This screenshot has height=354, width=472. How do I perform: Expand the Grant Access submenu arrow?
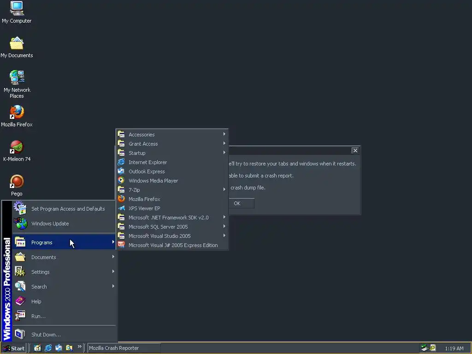[x=224, y=143]
